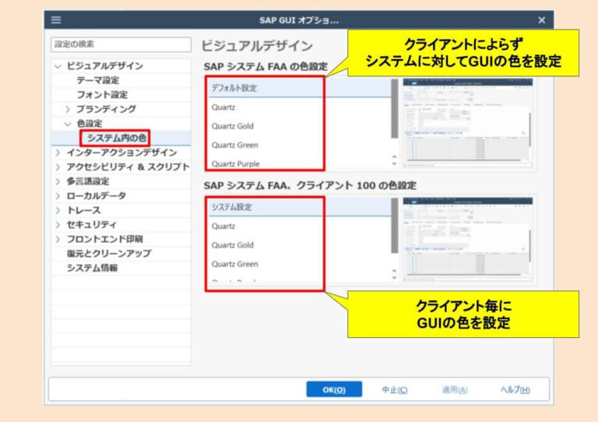Select システム内の色 tree item

[117, 138]
